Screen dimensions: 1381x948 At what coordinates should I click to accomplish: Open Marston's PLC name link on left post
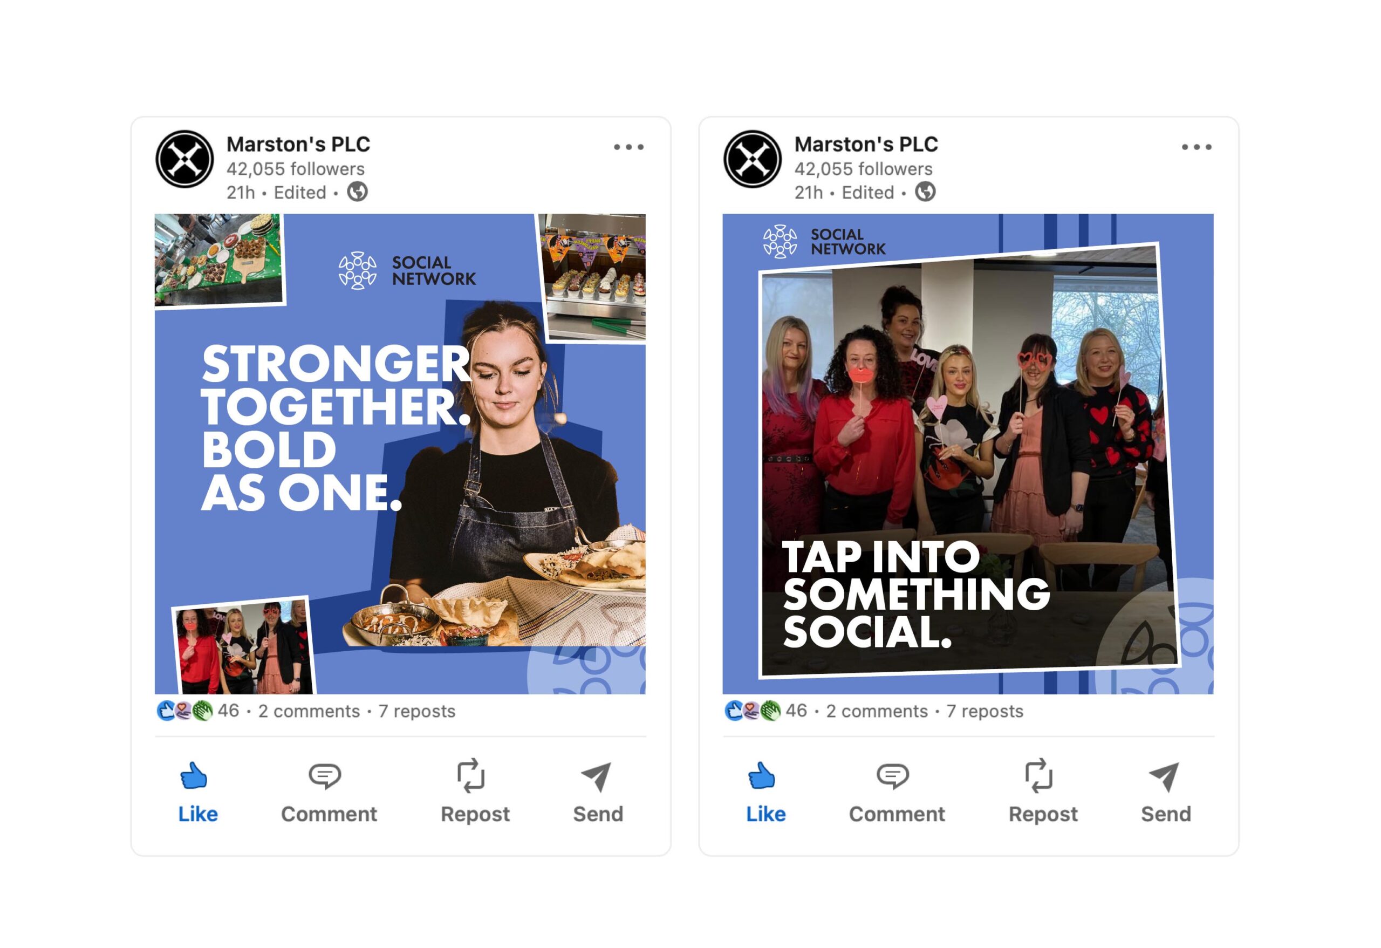click(x=298, y=144)
